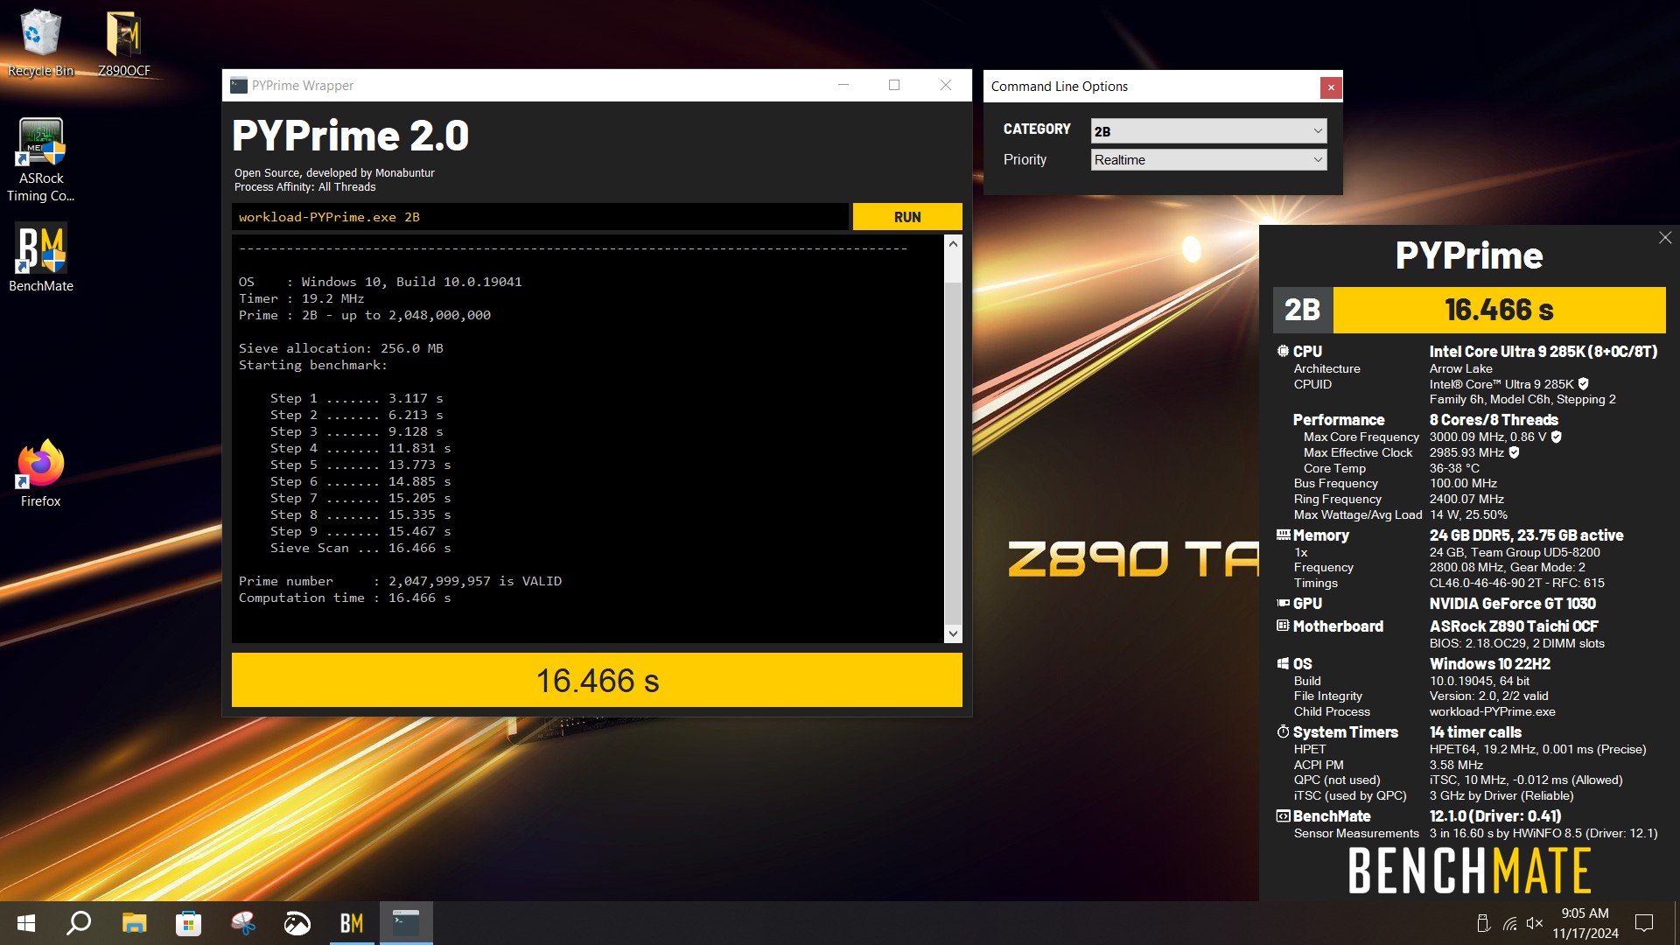Click the 2B category badge in BenchMate
Screen dimensions: 1680x945
point(1302,310)
